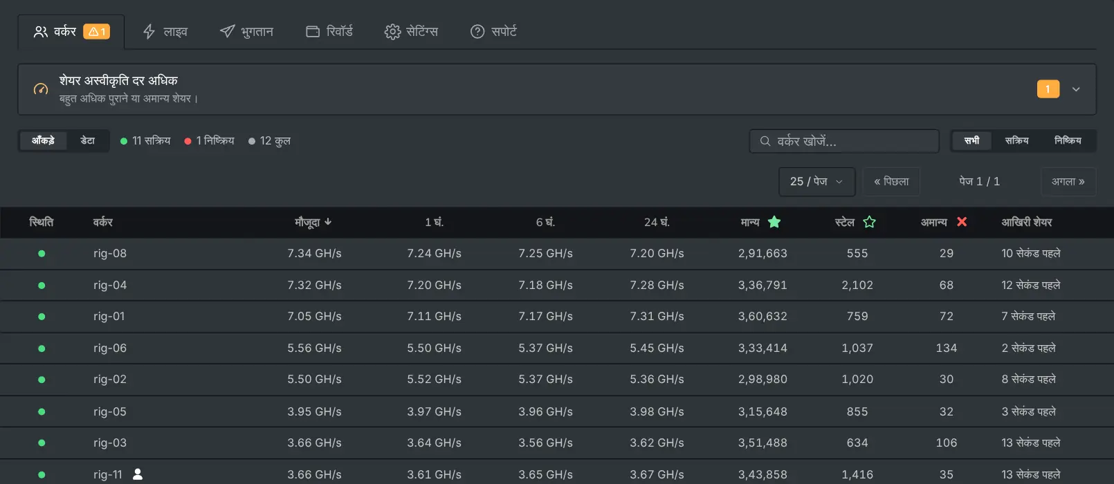Click the gear icon beside सेटिंग्स
The image size is (1114, 484).
point(392,32)
